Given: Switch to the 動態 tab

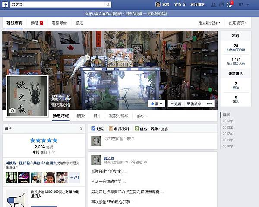Looking at the screenshot, I should tap(37, 23).
